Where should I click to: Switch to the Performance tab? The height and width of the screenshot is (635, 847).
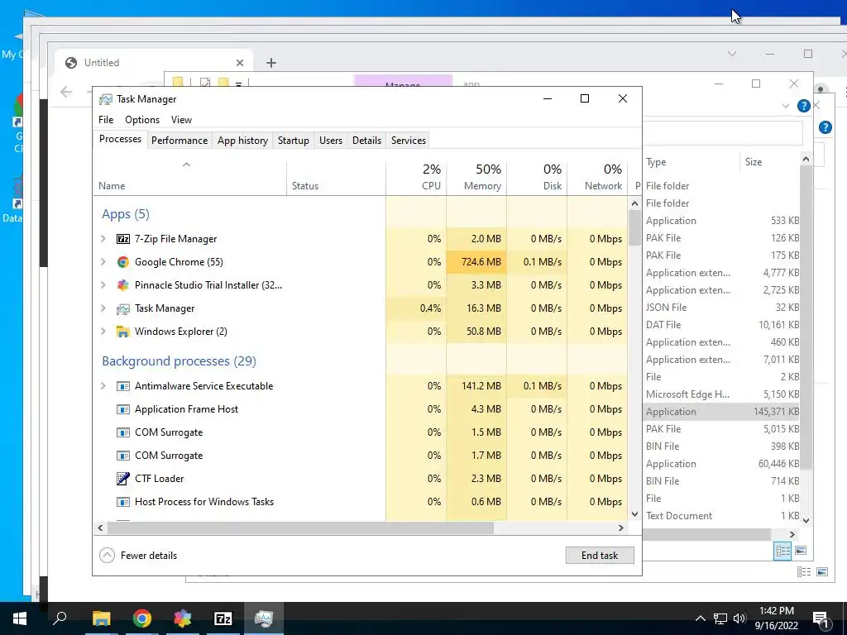tap(179, 141)
